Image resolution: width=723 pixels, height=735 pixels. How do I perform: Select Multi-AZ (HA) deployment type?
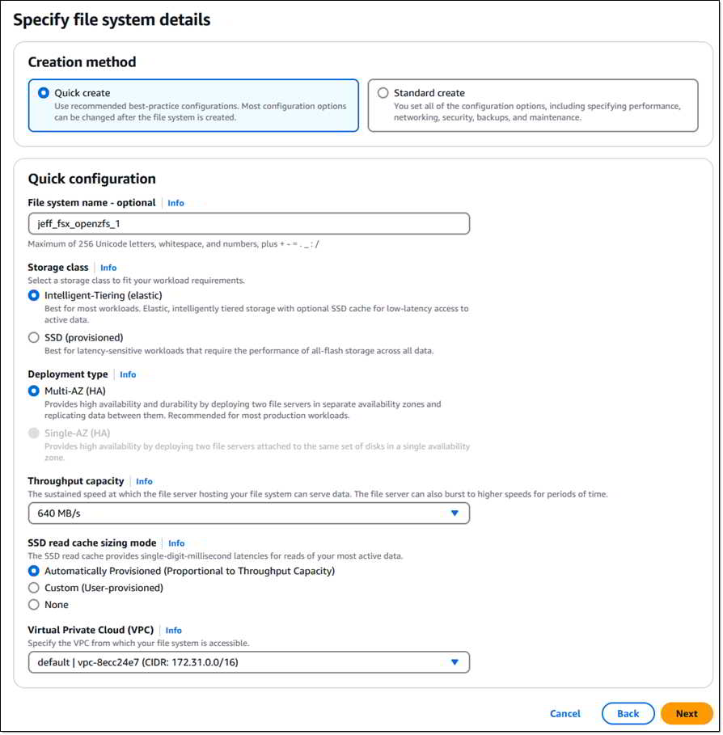pos(34,391)
